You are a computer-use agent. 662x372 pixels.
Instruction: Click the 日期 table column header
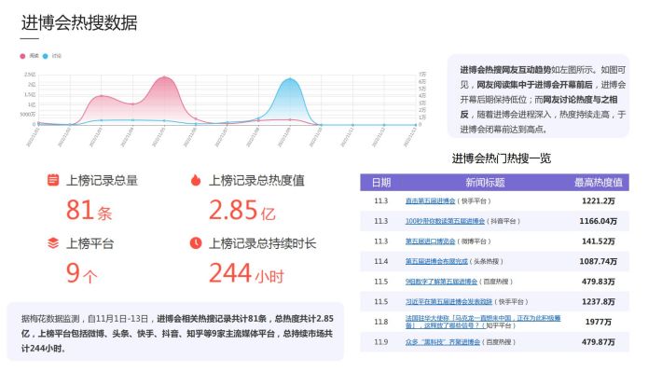pyautogui.click(x=381, y=183)
